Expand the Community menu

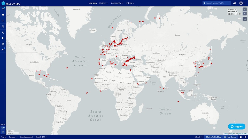tap(117, 3)
